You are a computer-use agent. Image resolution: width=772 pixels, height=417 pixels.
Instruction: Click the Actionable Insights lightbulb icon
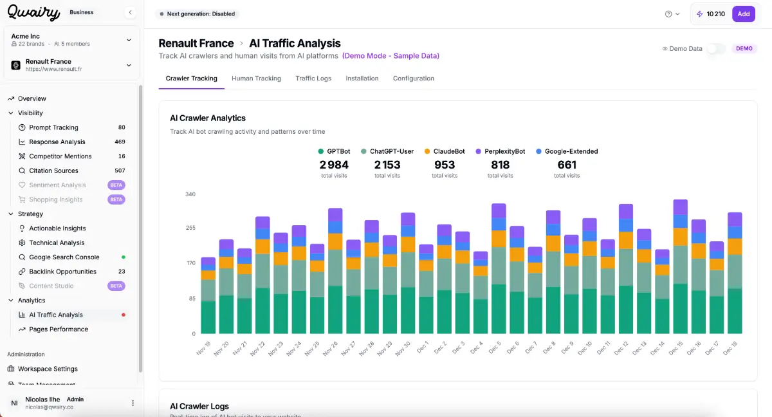click(23, 228)
